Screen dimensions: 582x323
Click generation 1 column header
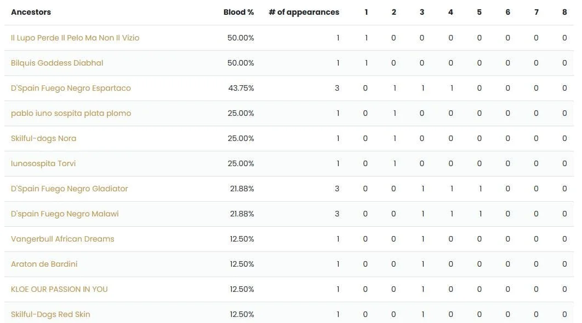tap(366, 12)
